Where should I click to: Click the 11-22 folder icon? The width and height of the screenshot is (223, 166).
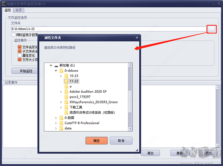click(66, 81)
